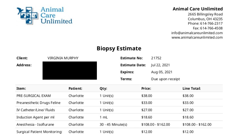This screenshot has width=238, height=134.
Task: Click the Due upon receipt terms text
Action: point(165,79)
